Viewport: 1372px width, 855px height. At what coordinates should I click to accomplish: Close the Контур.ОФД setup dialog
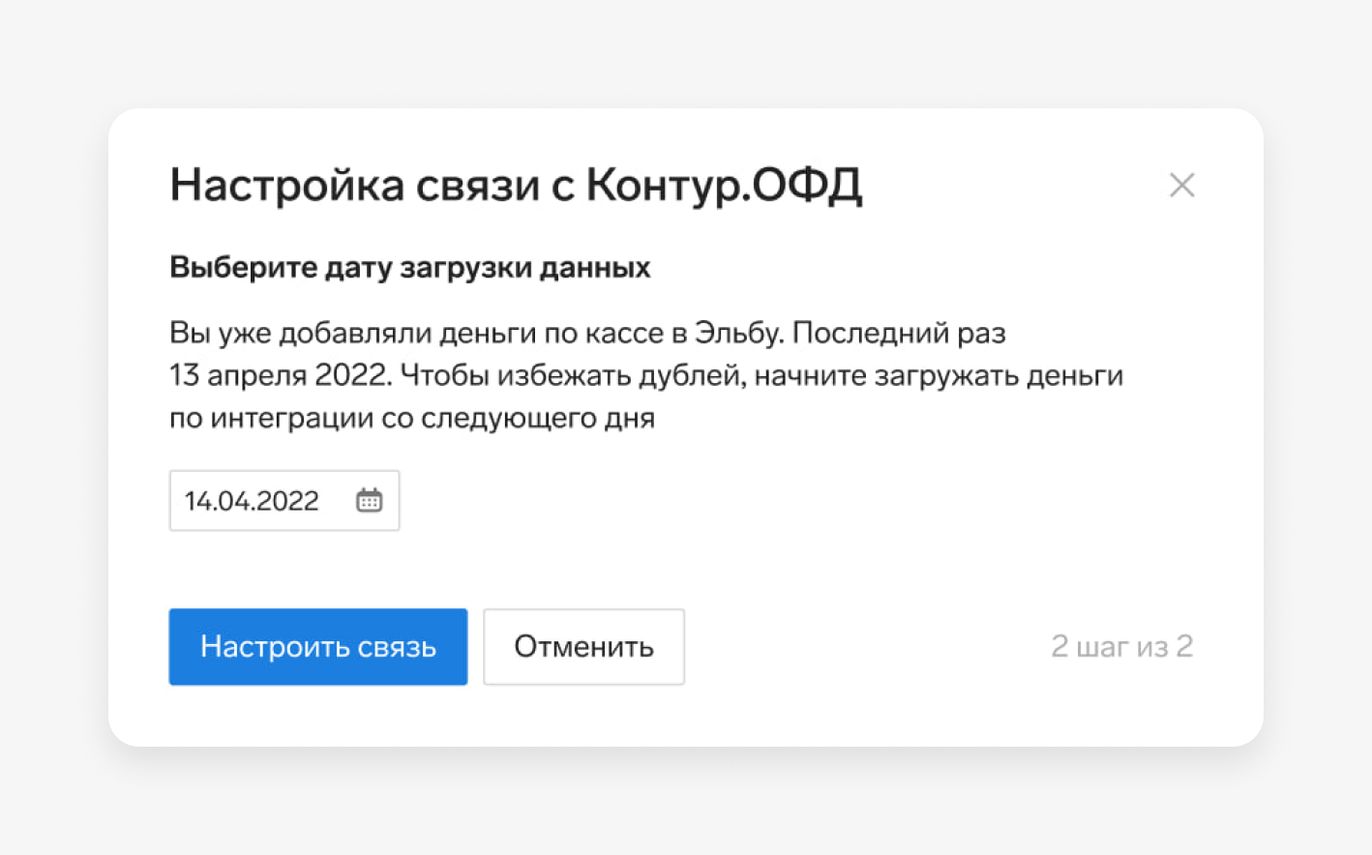[x=1181, y=185]
